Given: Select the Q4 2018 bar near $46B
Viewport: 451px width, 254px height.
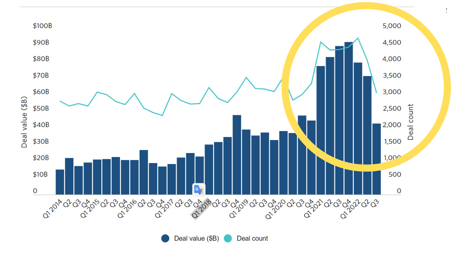Looking at the screenshot, I should tap(237, 155).
